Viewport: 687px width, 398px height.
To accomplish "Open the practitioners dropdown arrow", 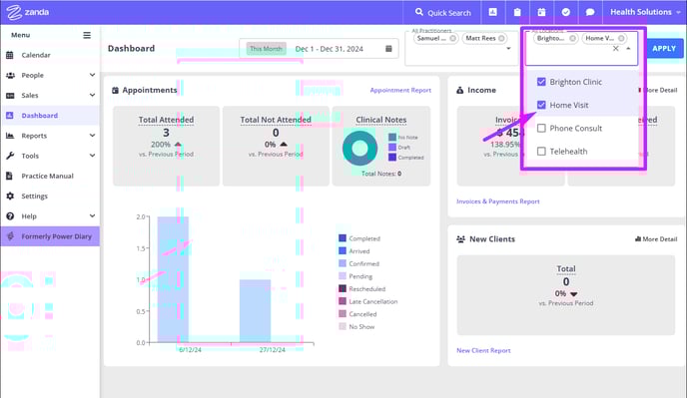I will coord(508,49).
